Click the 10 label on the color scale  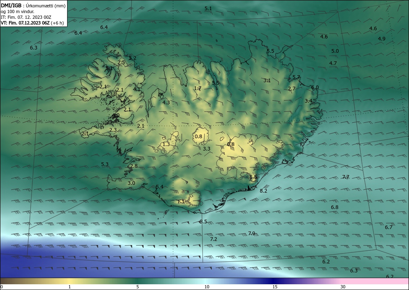coord(207,287)
